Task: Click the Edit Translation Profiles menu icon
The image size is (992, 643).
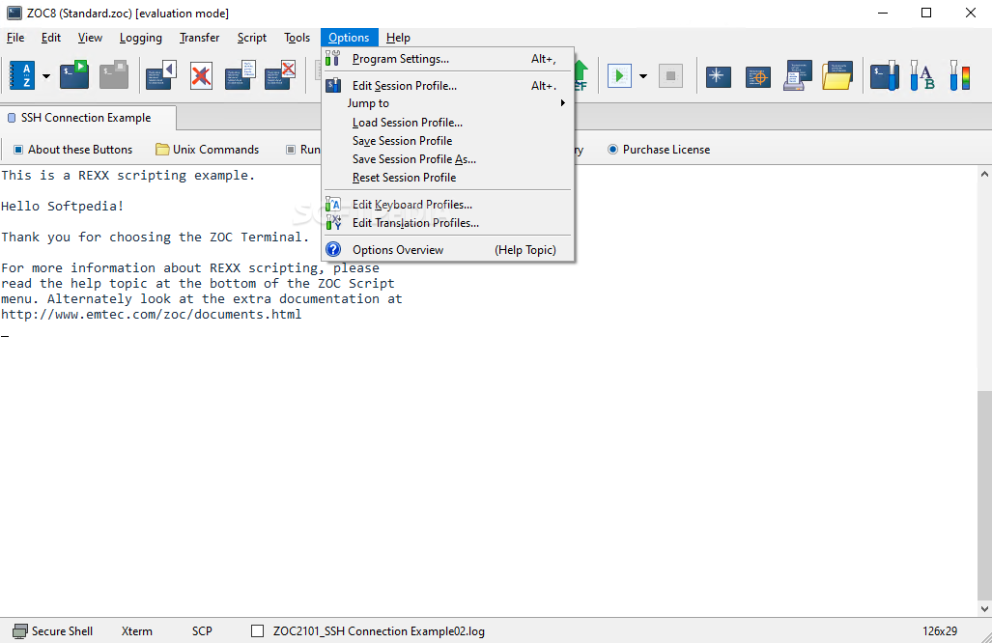Action: point(333,223)
